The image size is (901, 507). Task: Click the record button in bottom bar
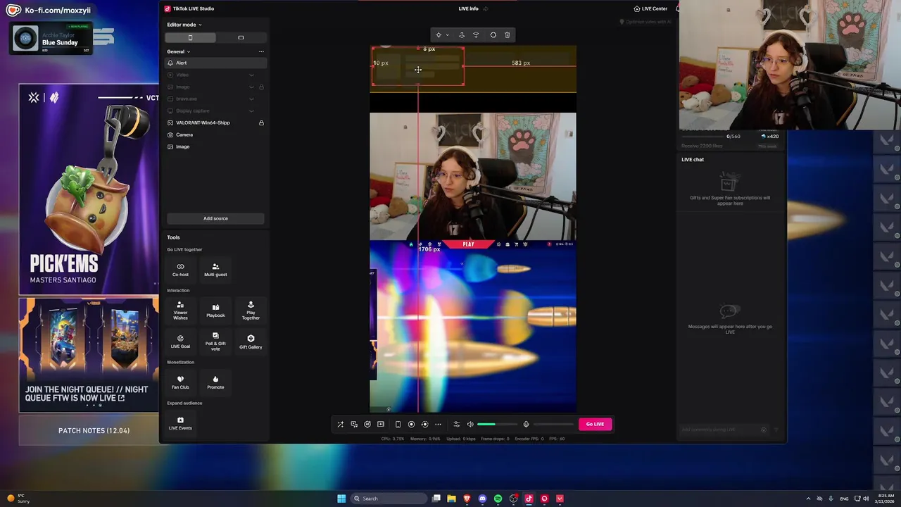(411, 424)
